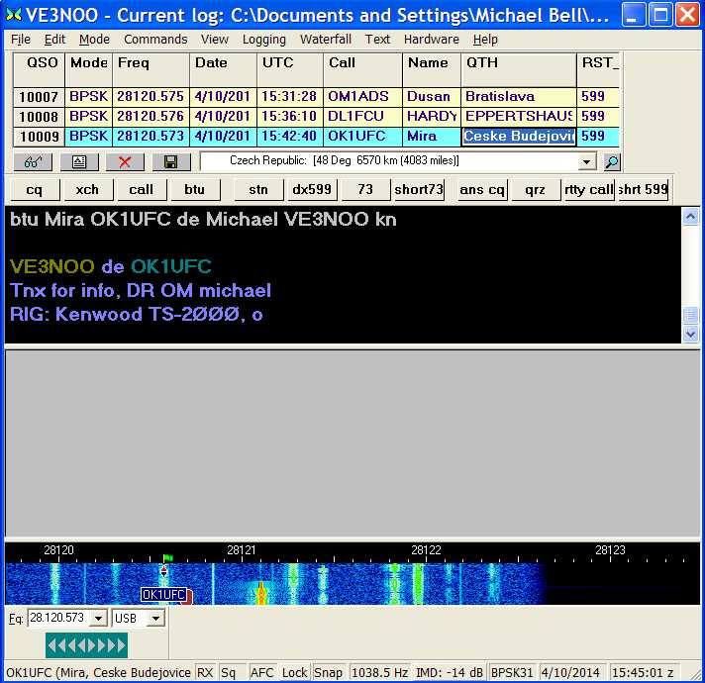Click the receive pane scrollbar down arrow

point(691,335)
